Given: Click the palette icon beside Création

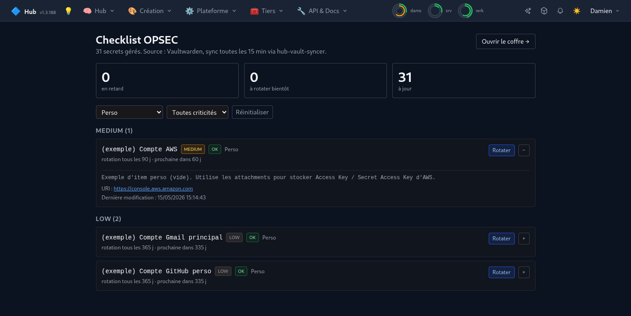Looking at the screenshot, I should click(132, 11).
